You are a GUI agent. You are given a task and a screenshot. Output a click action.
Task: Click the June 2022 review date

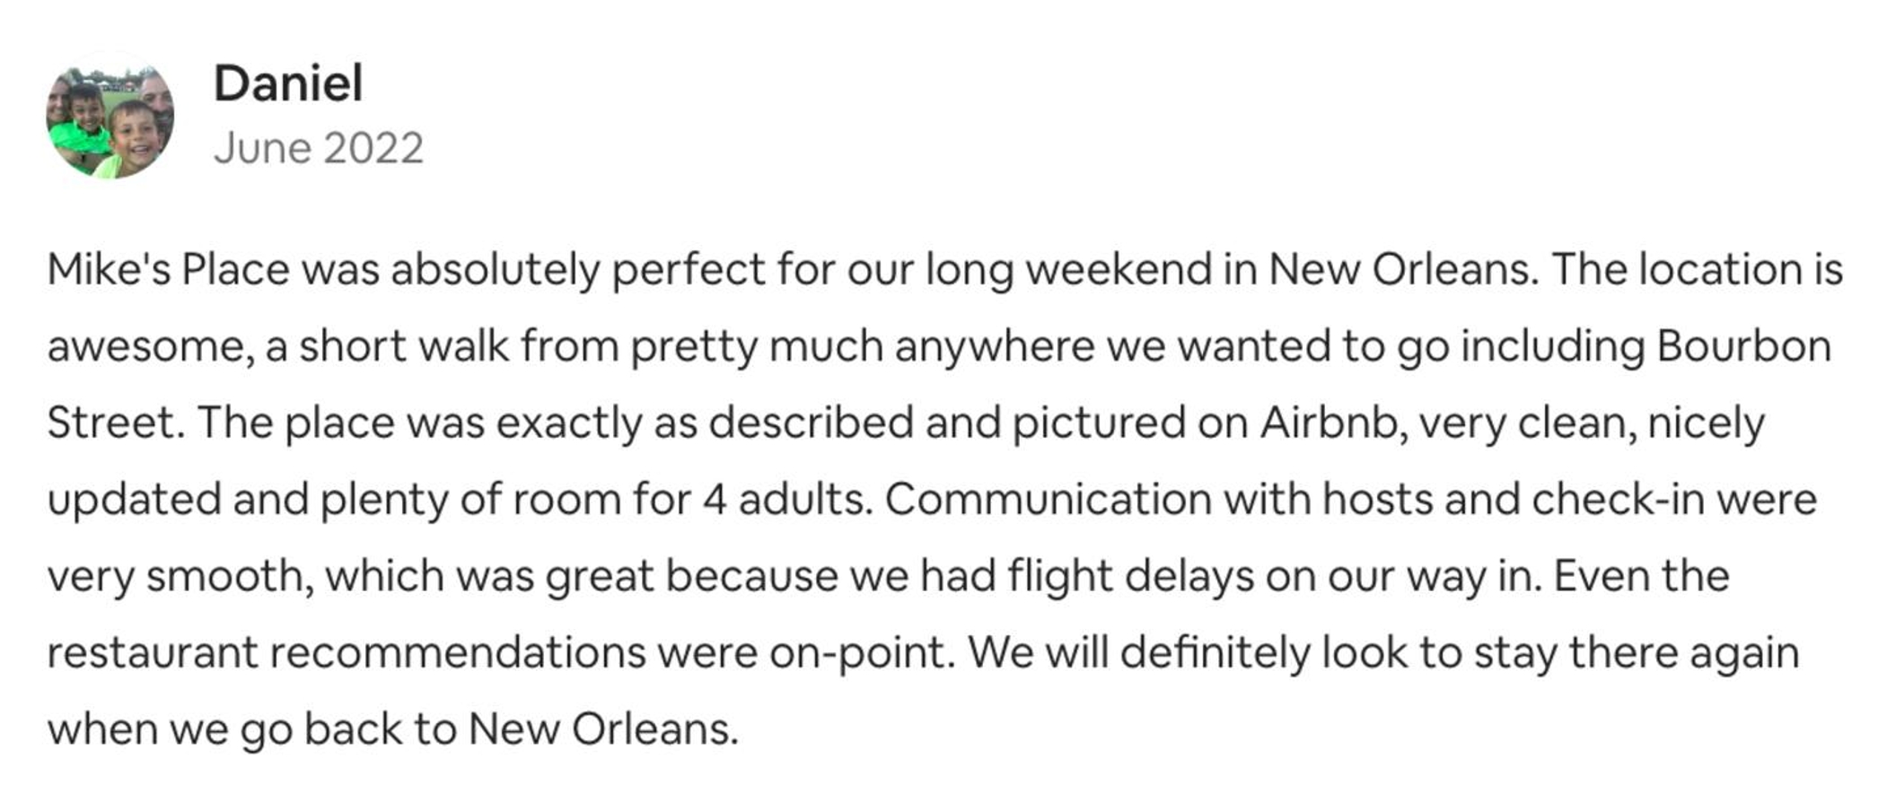(319, 148)
